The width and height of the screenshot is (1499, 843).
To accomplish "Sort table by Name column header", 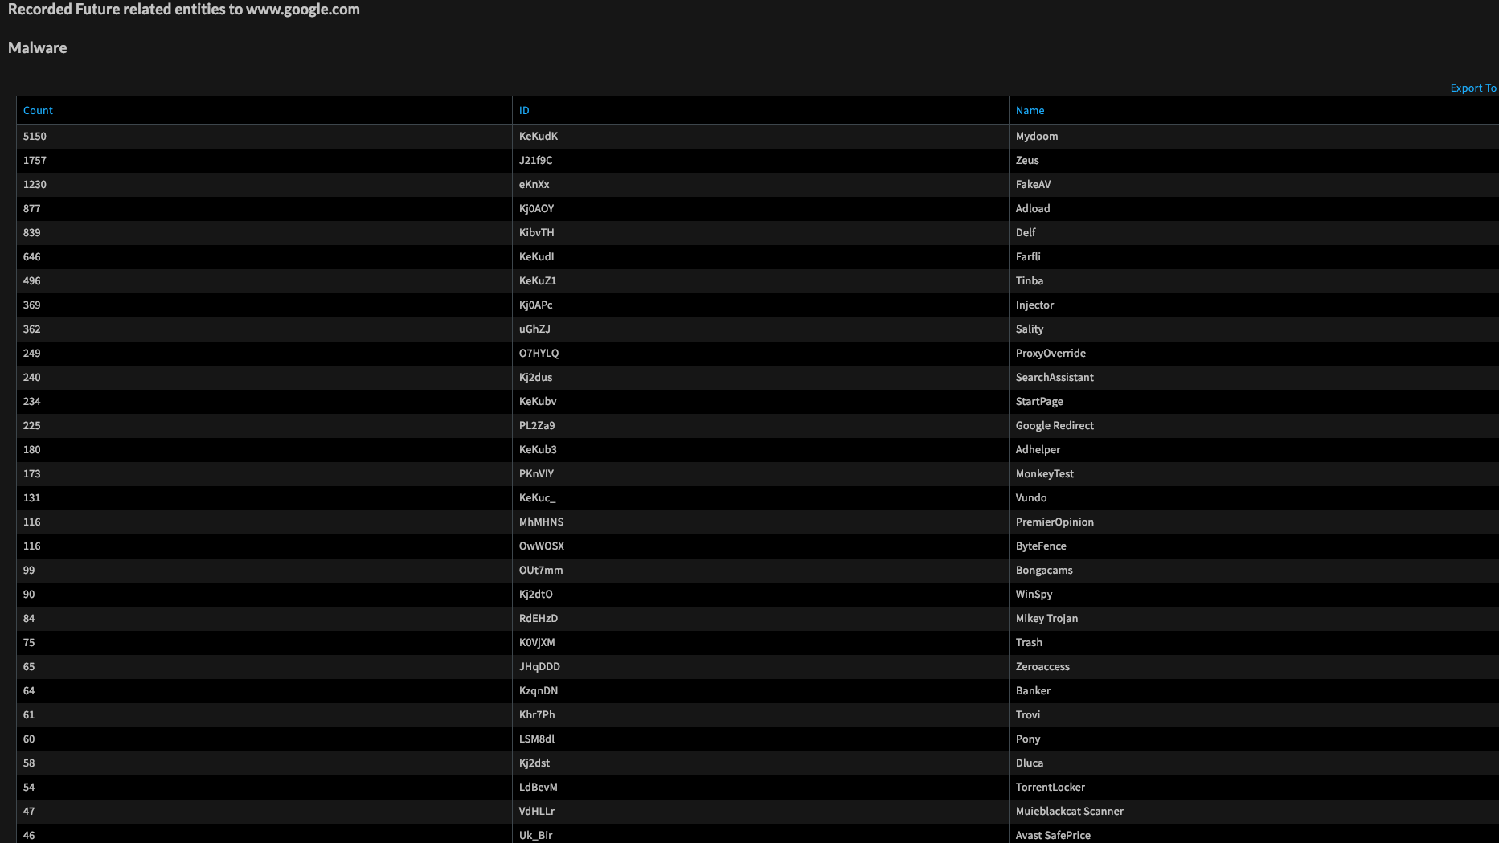I will pyautogui.click(x=1030, y=111).
